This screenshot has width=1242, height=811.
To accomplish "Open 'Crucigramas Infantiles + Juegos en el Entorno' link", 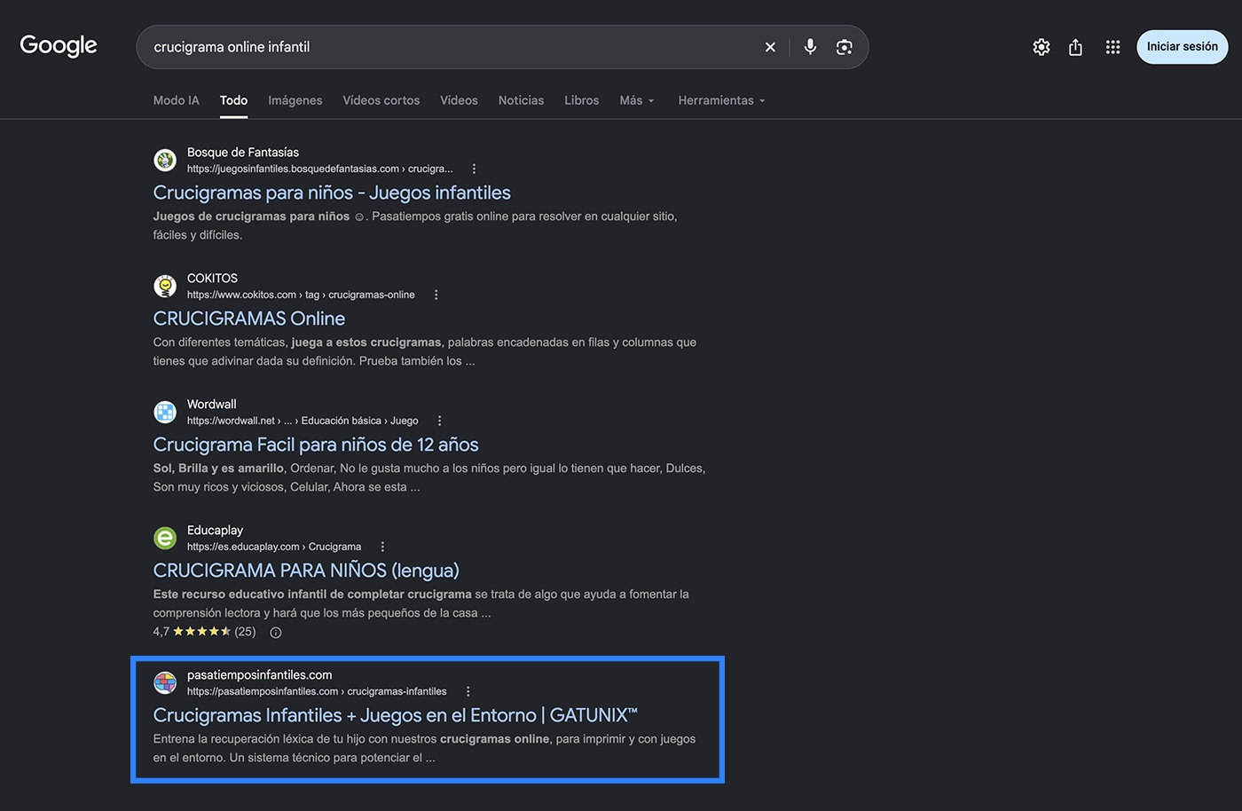I will click(x=396, y=715).
